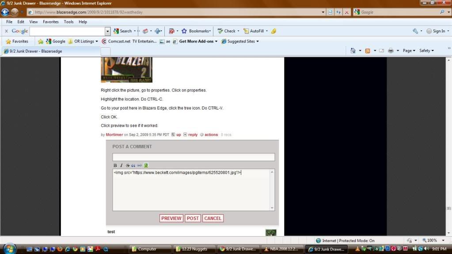
Task: Click the Favorites button on favorites bar
Action: (17, 42)
